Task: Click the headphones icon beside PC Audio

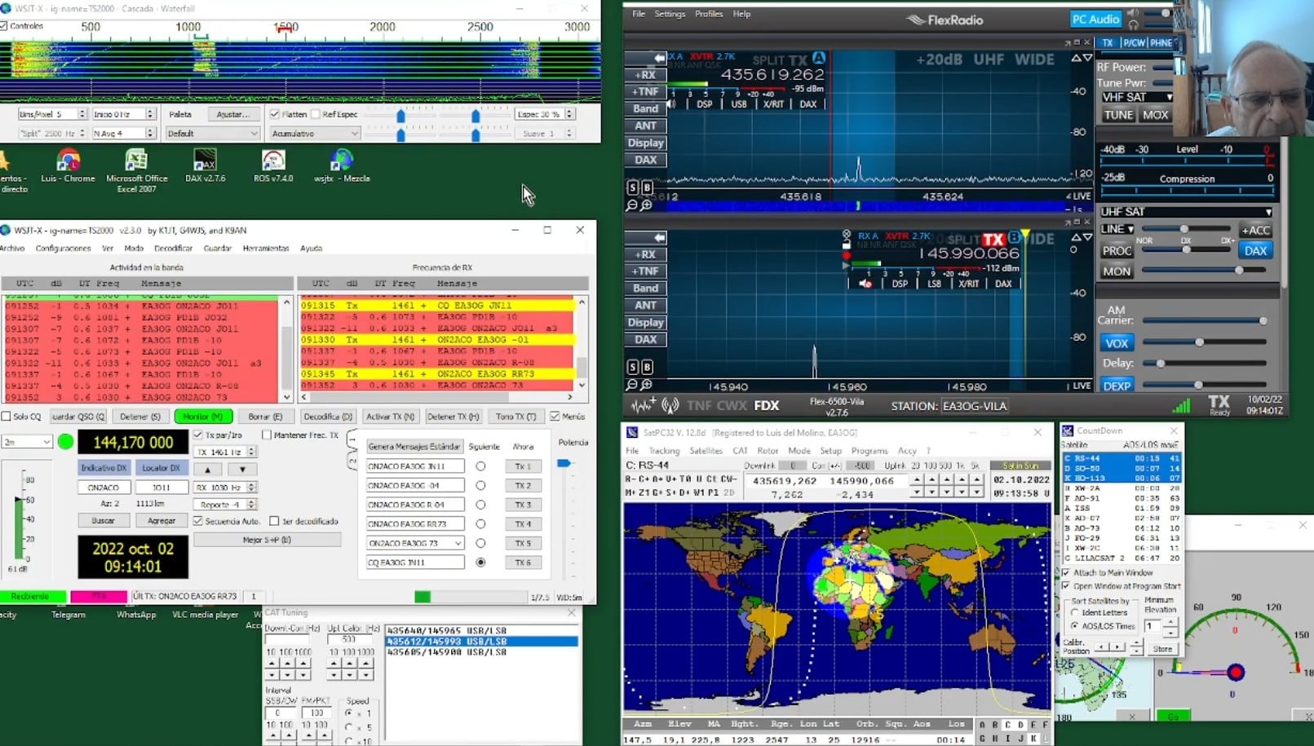Action: 1133,25
